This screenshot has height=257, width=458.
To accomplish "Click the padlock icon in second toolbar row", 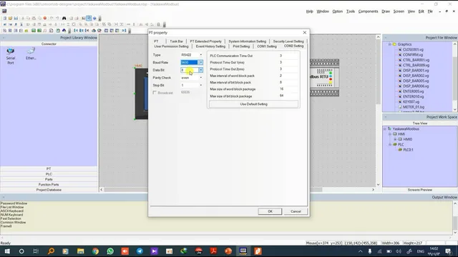I will pyautogui.click(x=159, y=24).
